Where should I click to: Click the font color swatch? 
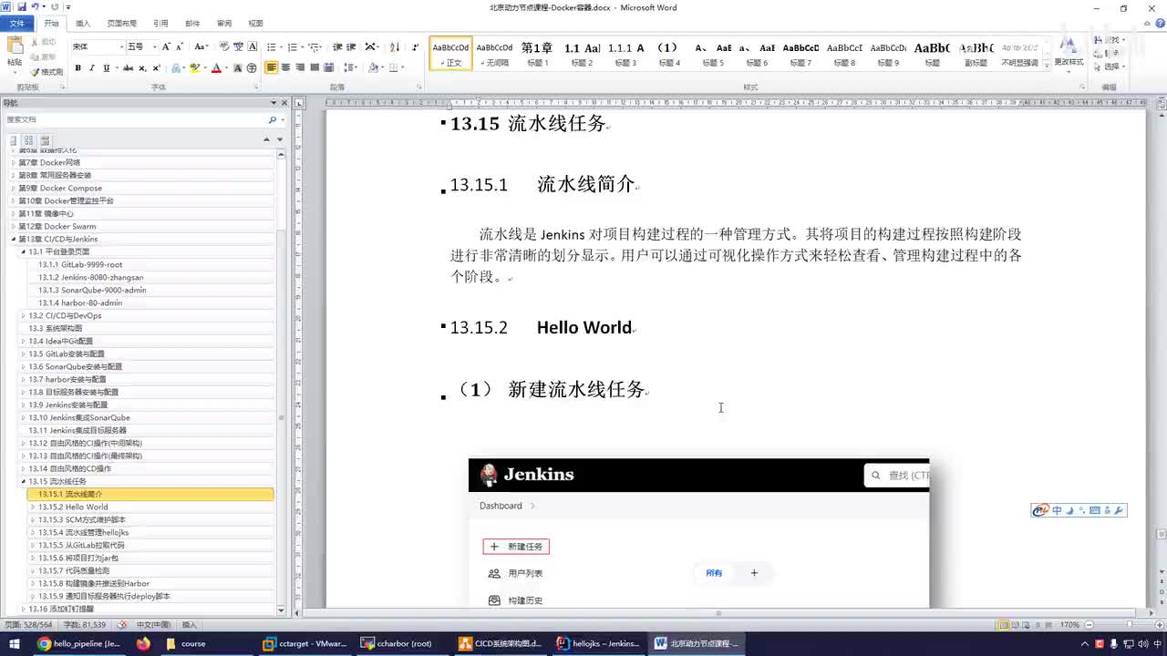tap(215, 67)
